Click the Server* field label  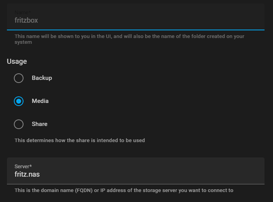click(23, 166)
